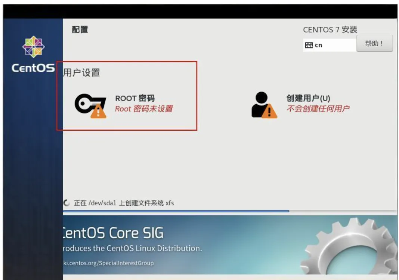Click the SpecialInterestGroup wiki URL text
This screenshot has height=280, width=399.
108,263
